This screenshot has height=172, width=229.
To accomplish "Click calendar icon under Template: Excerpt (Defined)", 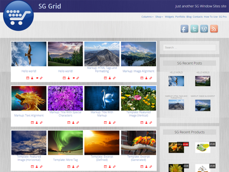I will [x=105, y=166].
